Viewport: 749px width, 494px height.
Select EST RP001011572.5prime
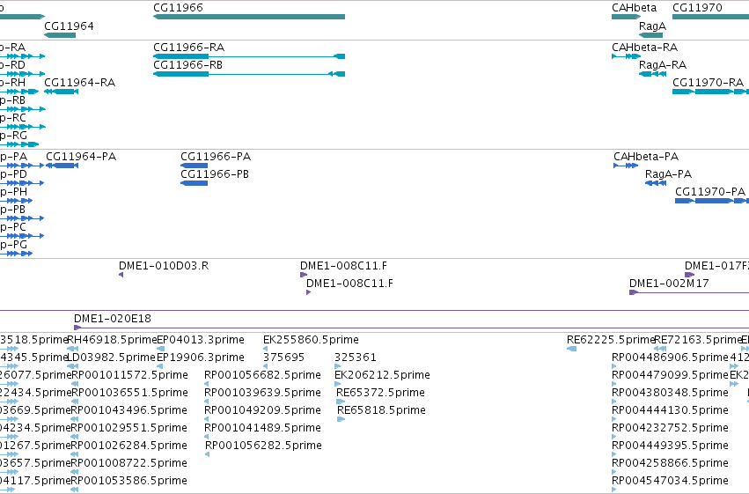pos(75,384)
